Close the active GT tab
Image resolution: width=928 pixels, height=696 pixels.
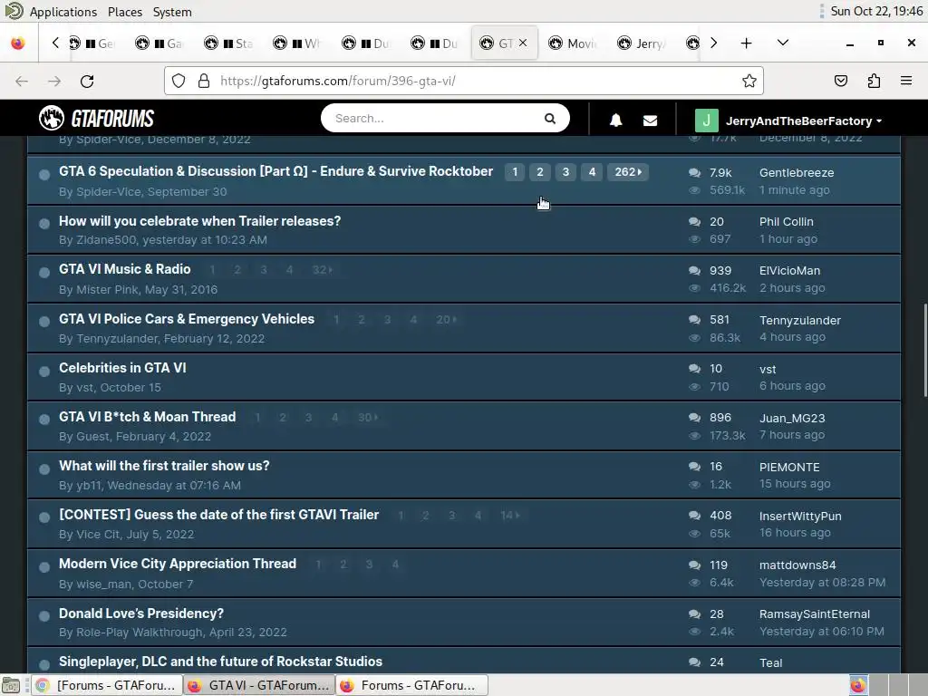click(x=523, y=43)
